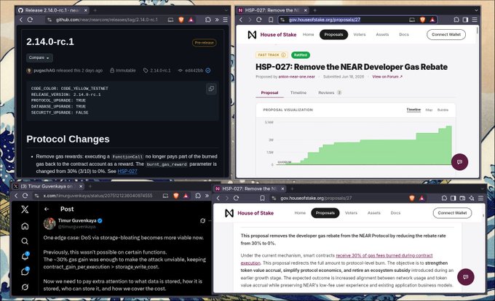Expand toolbar overflow chevrons in GitHub window
The image size is (495, 301).
tap(217, 20)
